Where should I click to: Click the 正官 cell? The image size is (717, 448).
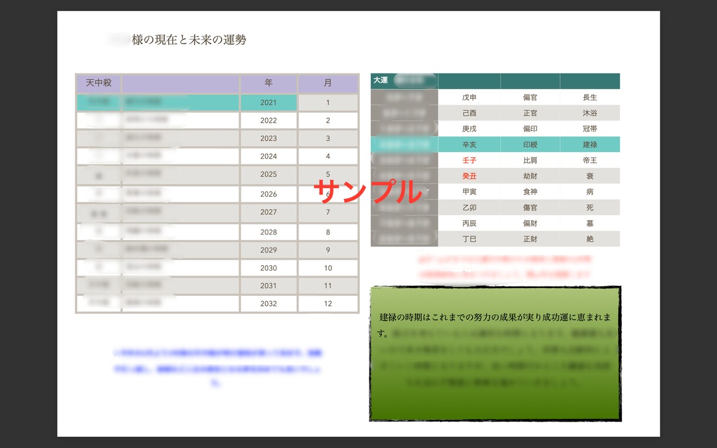530,113
